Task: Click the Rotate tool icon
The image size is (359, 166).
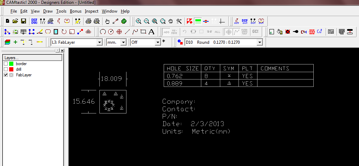Action: pos(64,32)
